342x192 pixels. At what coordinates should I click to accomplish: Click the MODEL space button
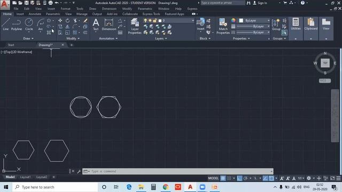[213, 178]
